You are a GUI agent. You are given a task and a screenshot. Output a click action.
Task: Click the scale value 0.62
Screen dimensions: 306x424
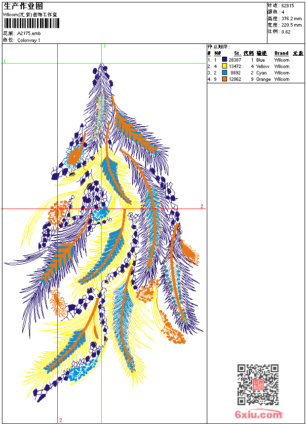(286, 32)
